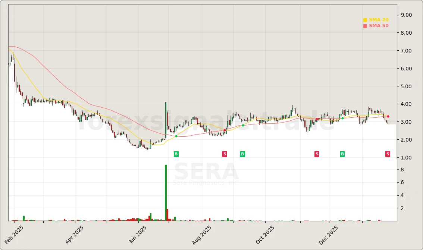The image size is (423, 250).
Task: Click the yellow SMA 20 color swatch
Action: click(x=365, y=19)
